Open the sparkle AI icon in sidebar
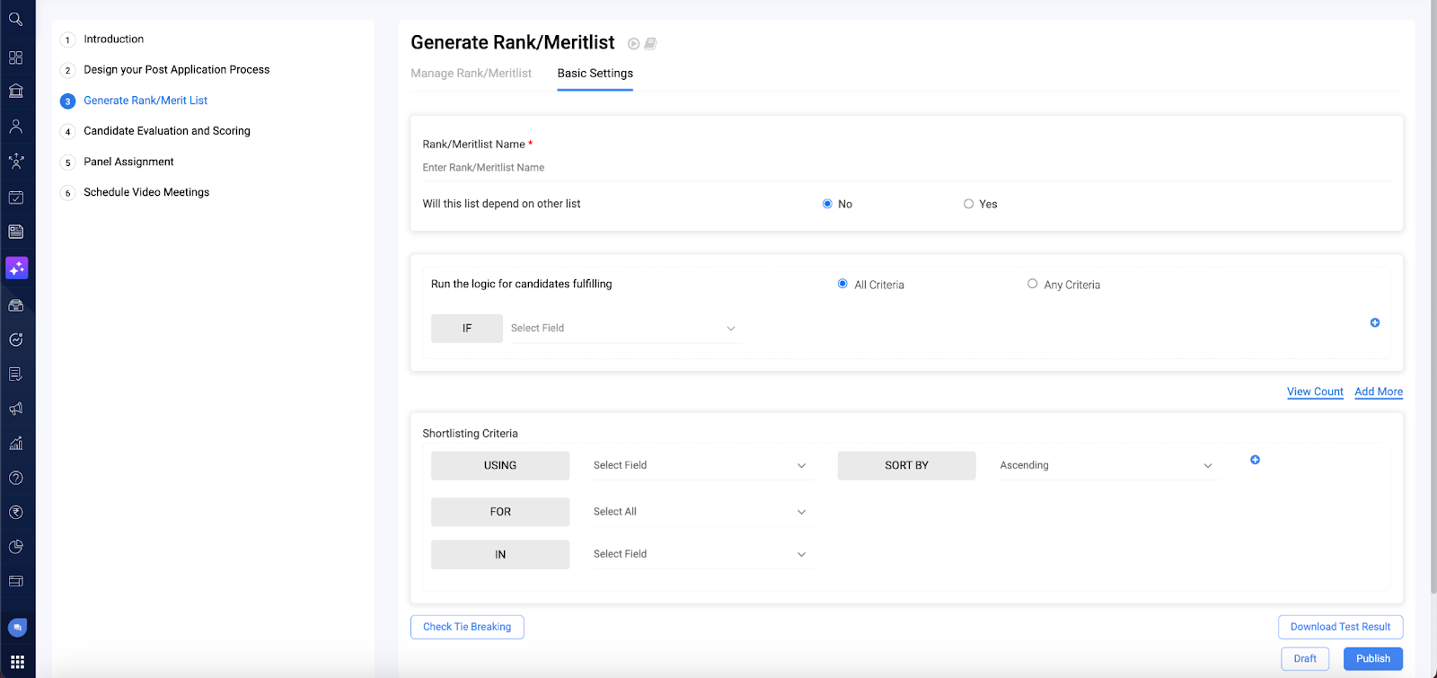 point(16,268)
